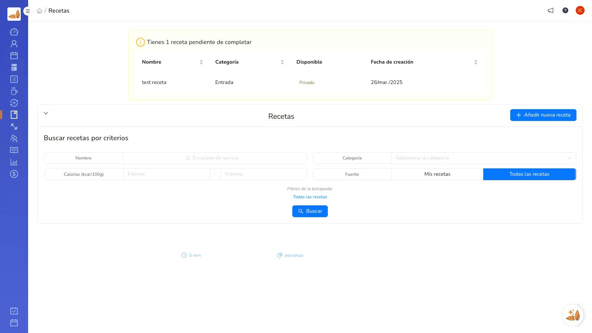
Task: Focus the recipe name search field
Action: tap(215, 158)
